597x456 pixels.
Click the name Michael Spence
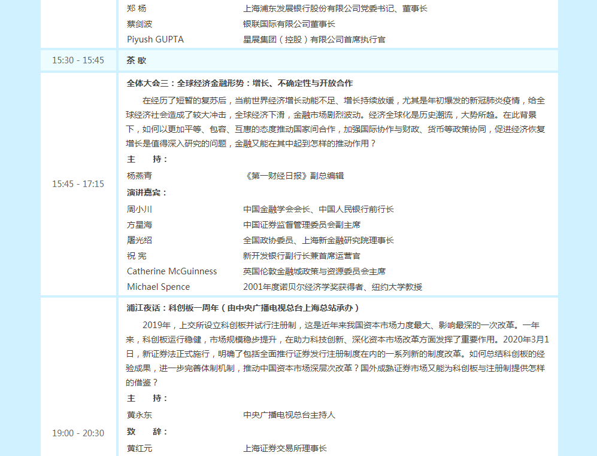click(158, 287)
